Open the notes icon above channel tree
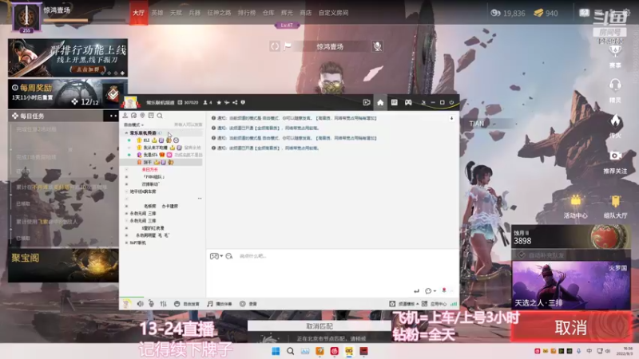Screen dimensions: 639x359 point(151,116)
